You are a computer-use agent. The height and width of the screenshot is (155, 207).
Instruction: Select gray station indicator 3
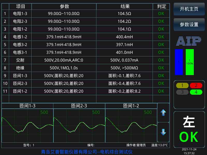pyautogui.click(x=182, y=92)
